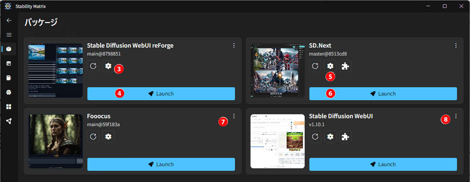Open the Checkpoints manager sidebar icon

pos(9,78)
